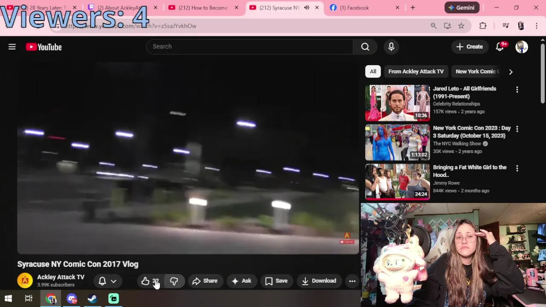Open the Windows Start menu
This screenshot has height=307, width=546.
(x=8, y=298)
